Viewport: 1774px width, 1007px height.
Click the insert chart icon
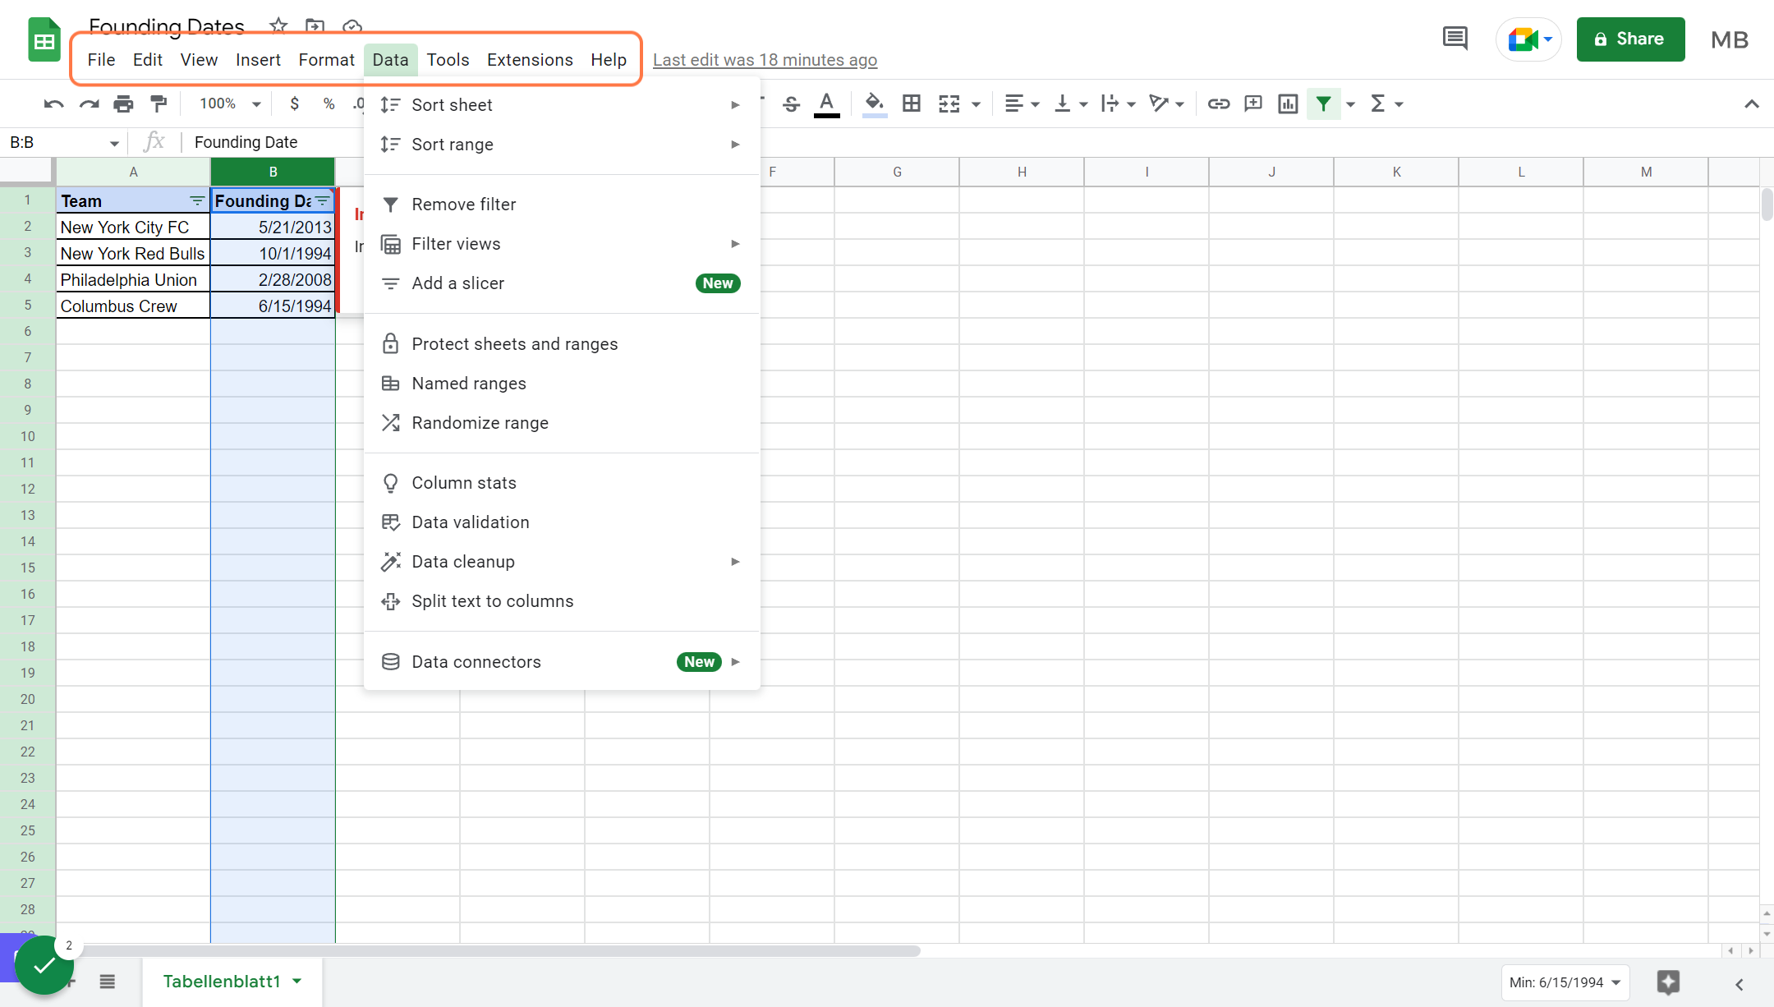coord(1288,103)
